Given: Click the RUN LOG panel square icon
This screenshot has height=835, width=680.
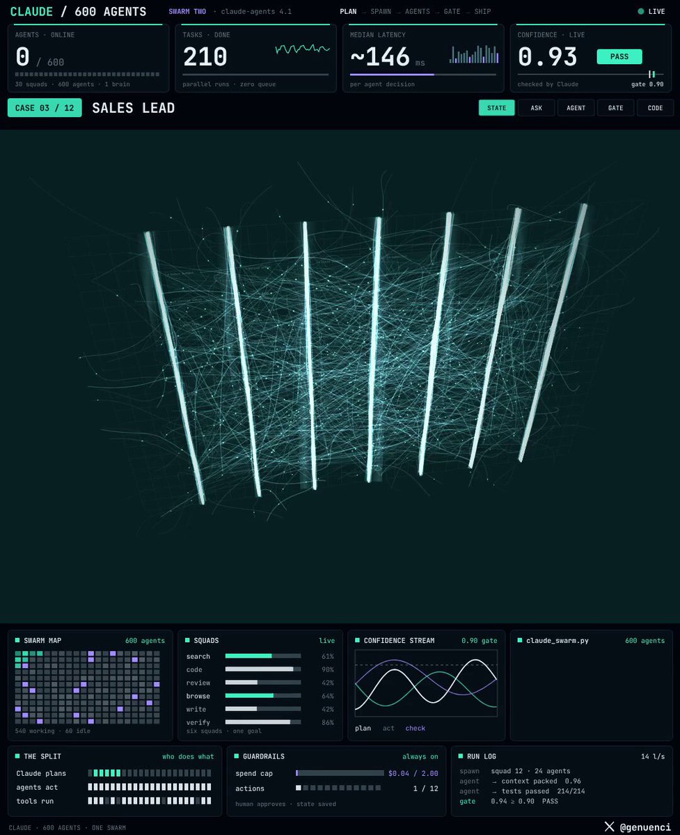Looking at the screenshot, I should 461,756.
